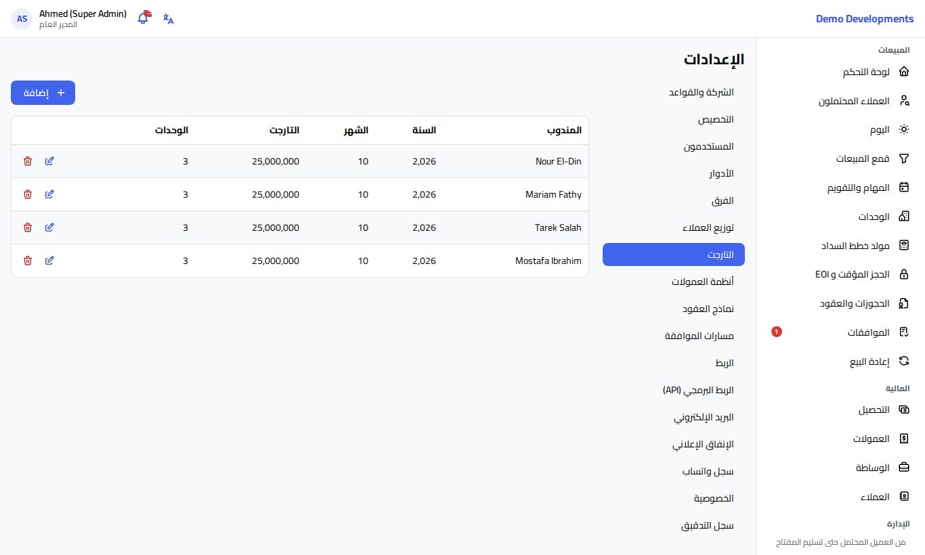Click the sales funnel icon

click(x=903, y=158)
